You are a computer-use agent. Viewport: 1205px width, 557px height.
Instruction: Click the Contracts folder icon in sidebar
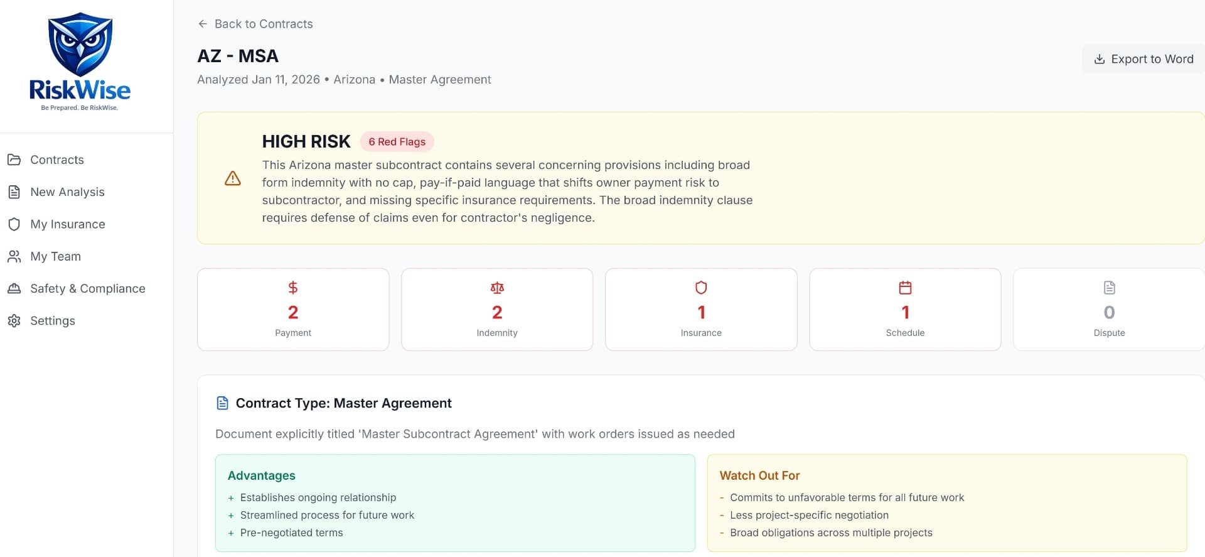coord(14,160)
